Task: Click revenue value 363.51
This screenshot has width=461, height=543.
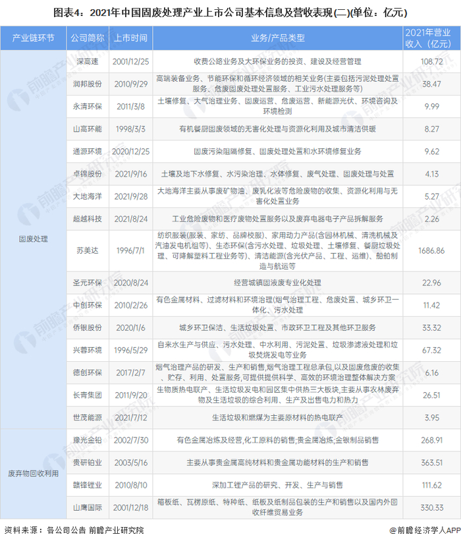Action: [x=431, y=463]
